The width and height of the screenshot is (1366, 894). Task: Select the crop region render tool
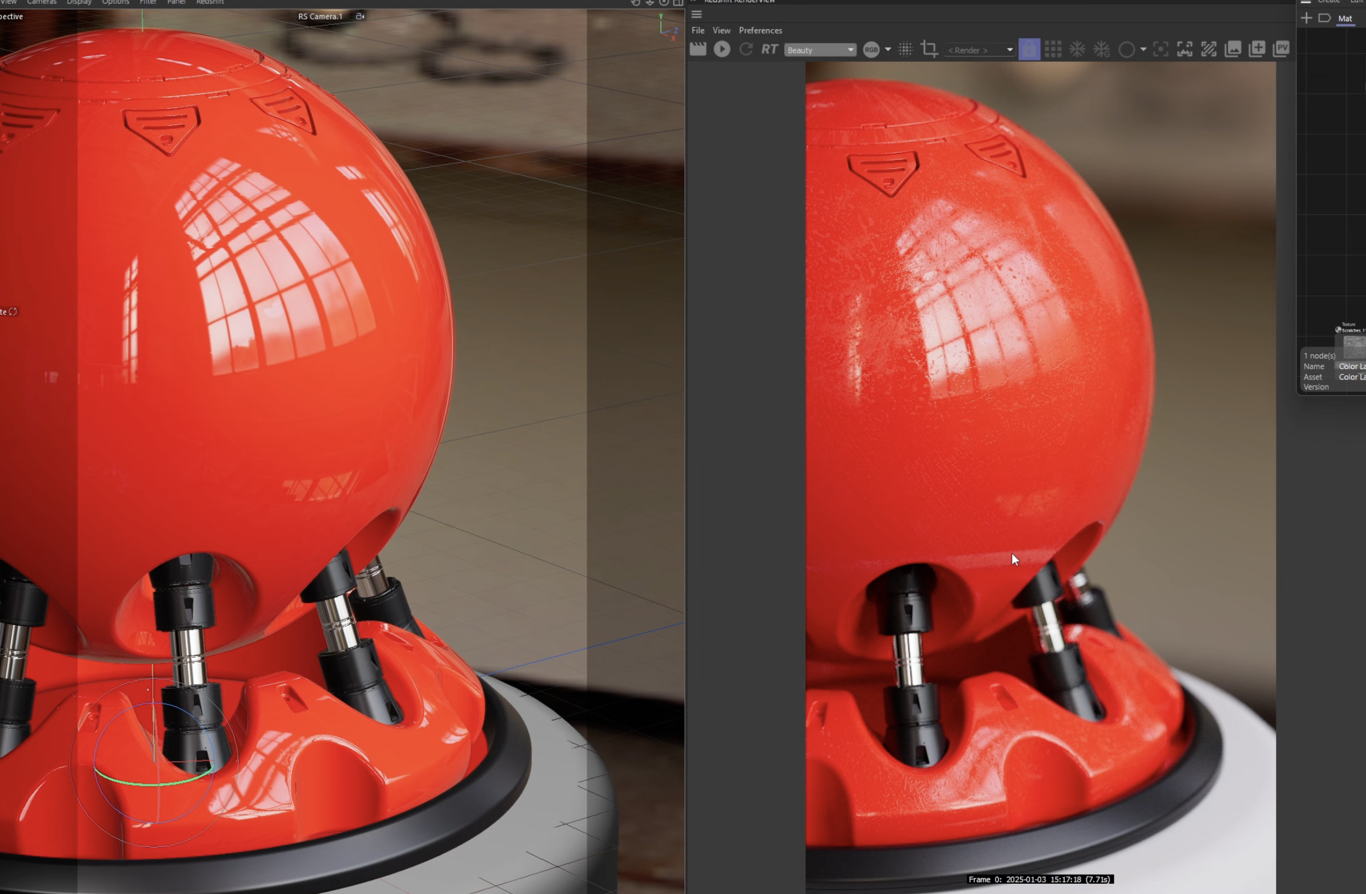[929, 49]
